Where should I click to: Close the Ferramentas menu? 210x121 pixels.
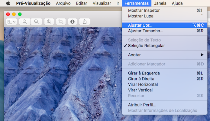tap(137, 3)
